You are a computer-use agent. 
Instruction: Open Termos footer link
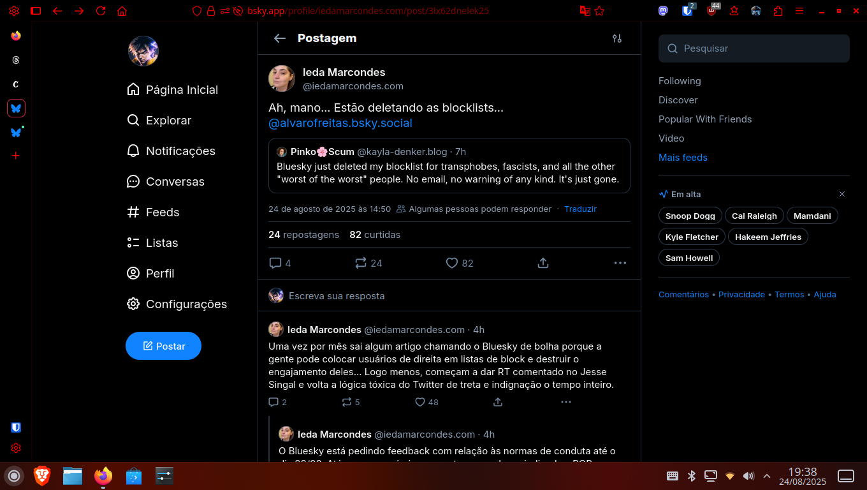[x=789, y=294]
